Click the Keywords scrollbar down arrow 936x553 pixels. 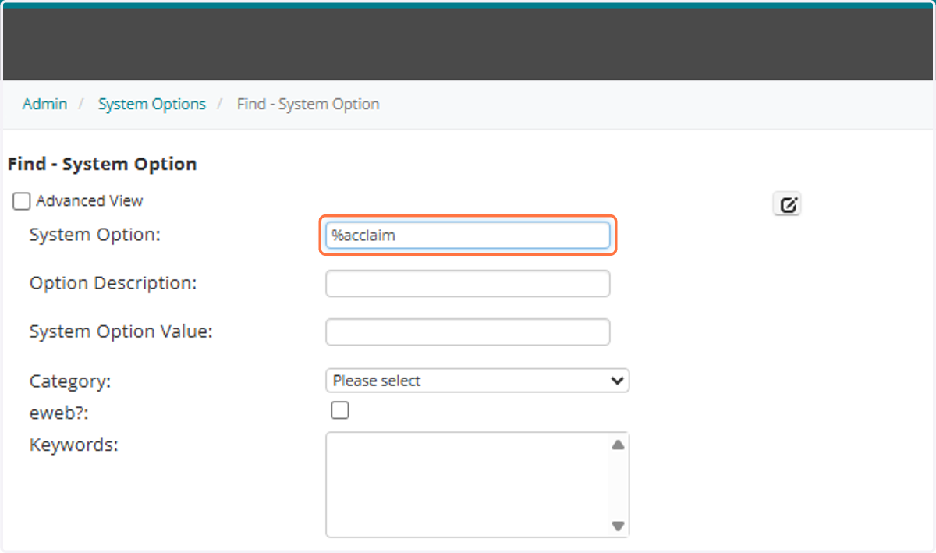point(619,526)
